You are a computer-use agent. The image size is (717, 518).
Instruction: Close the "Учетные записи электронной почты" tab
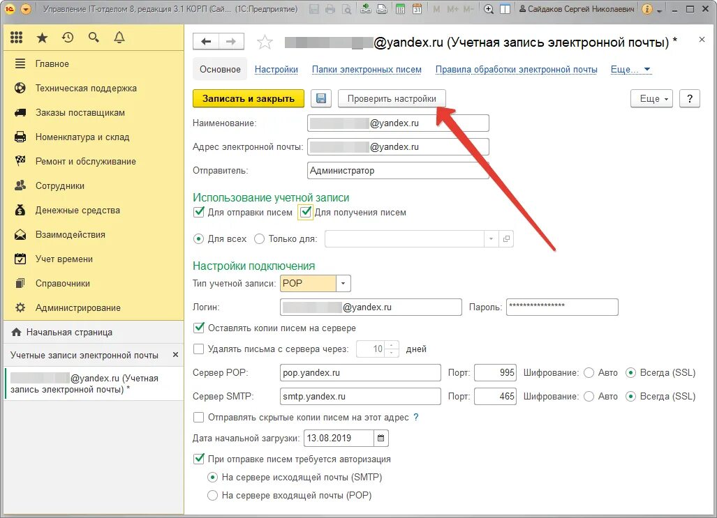tap(175, 355)
